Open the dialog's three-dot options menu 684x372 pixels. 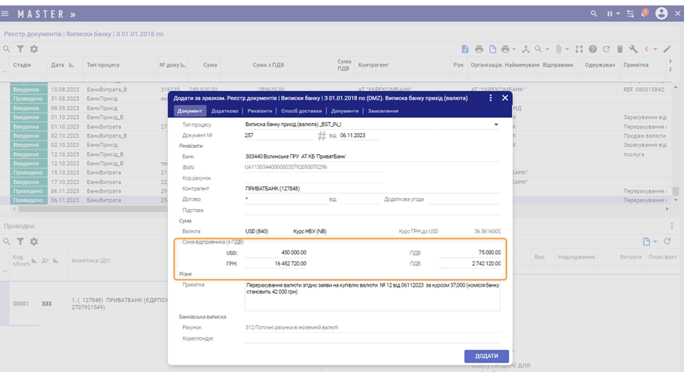490,99
